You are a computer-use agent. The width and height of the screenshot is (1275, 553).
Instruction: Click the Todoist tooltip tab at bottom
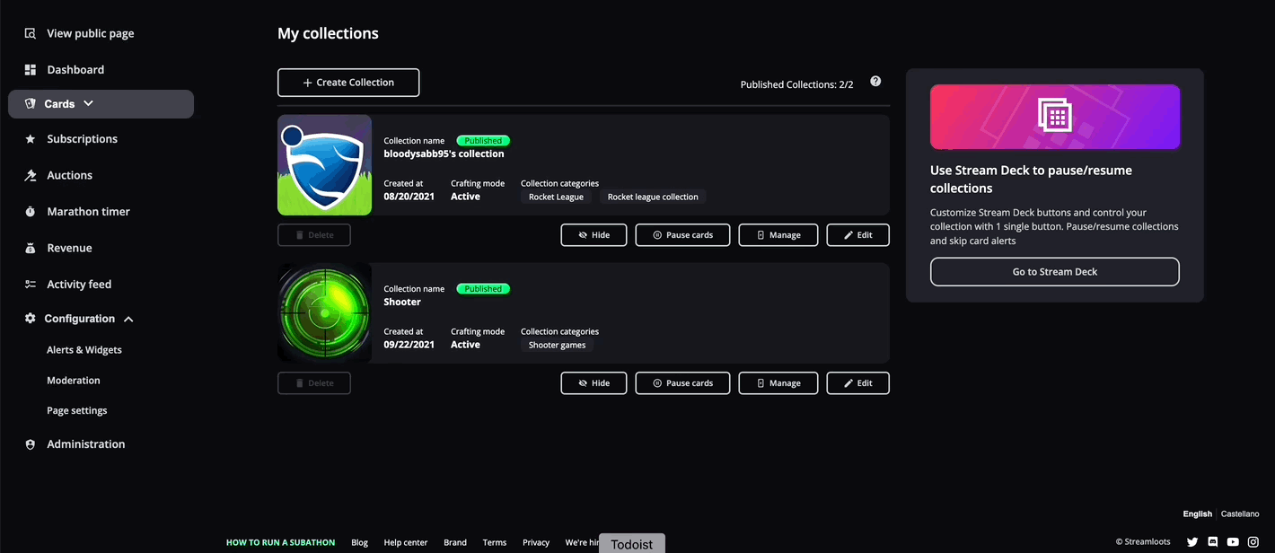coord(632,544)
